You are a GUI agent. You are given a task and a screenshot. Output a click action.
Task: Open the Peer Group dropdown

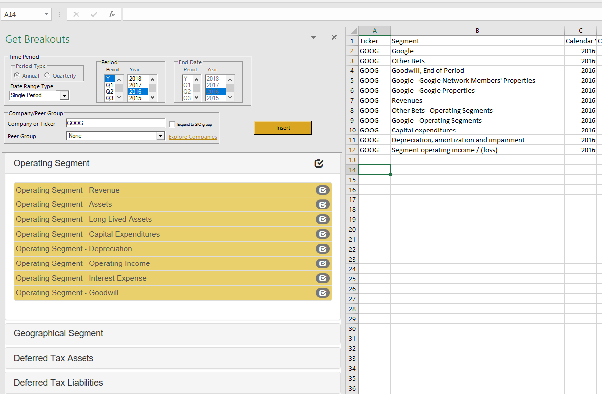pyautogui.click(x=160, y=136)
